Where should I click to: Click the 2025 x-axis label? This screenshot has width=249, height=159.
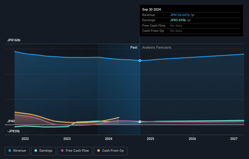coord(150,139)
